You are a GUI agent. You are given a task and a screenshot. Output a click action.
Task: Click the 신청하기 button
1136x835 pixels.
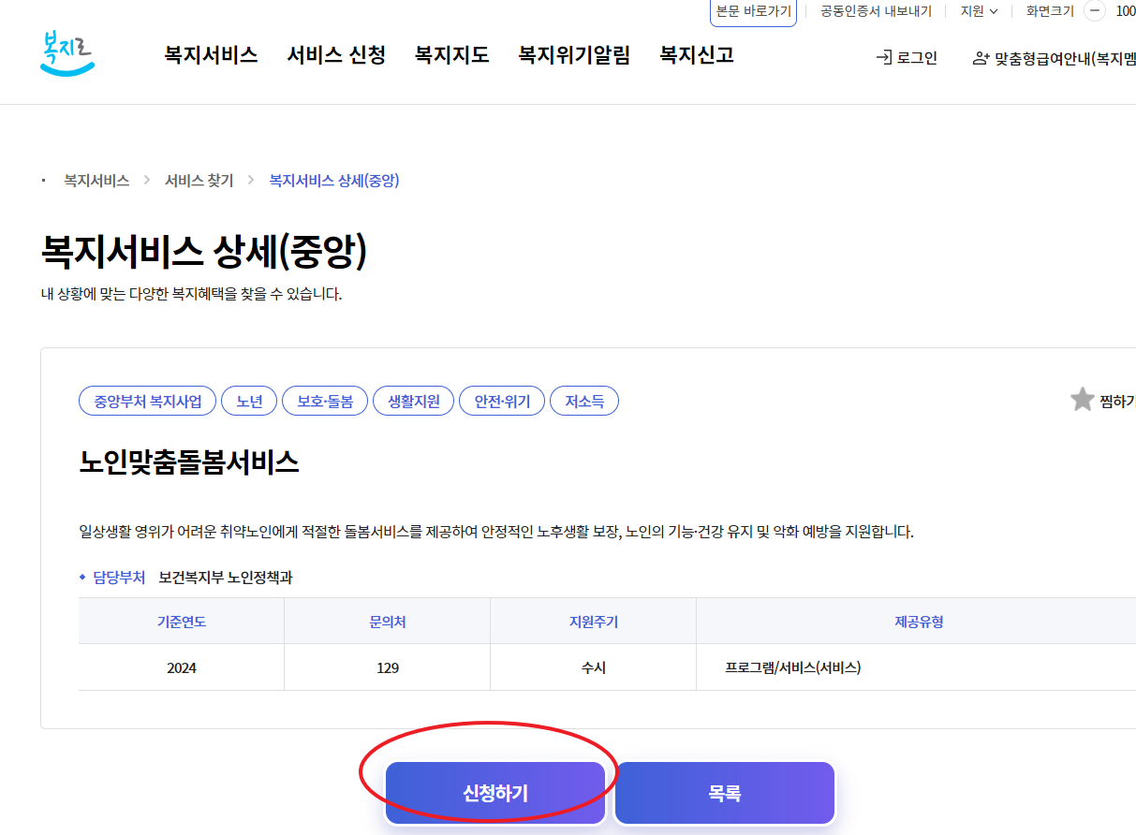point(495,793)
